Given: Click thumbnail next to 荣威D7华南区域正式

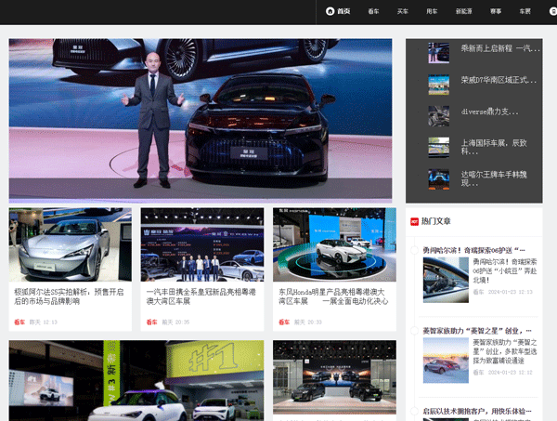Looking at the screenshot, I should pos(439,85).
